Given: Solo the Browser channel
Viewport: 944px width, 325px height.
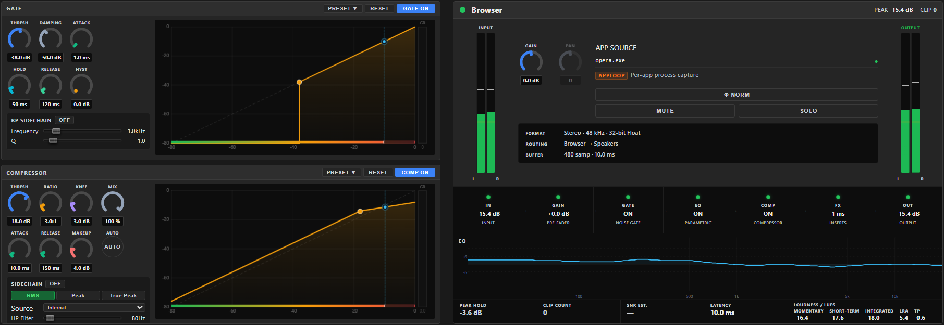Looking at the screenshot, I should [808, 111].
